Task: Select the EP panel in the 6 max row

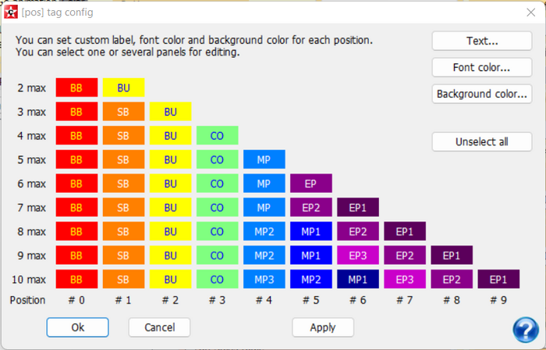Action: 311,184
